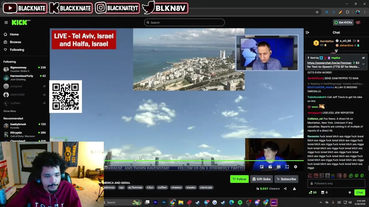Select the ac7ionman tag
The height and width of the screenshot is (207, 369).
[x=135, y=187]
